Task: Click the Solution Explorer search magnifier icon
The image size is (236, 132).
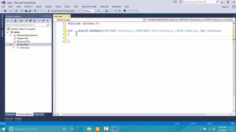Action: pos(48,25)
